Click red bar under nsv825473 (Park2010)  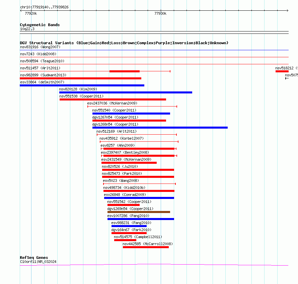click(x=138, y=177)
